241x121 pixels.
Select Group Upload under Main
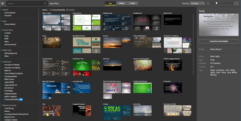tap(10, 24)
